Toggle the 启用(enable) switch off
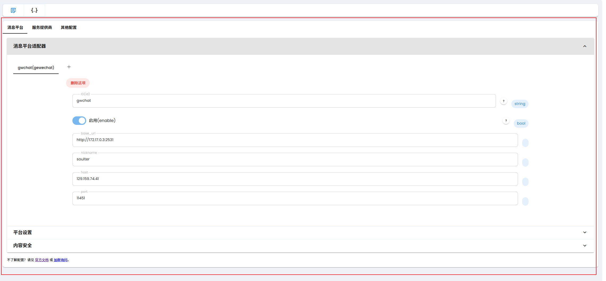The width and height of the screenshot is (606, 281). [79, 121]
